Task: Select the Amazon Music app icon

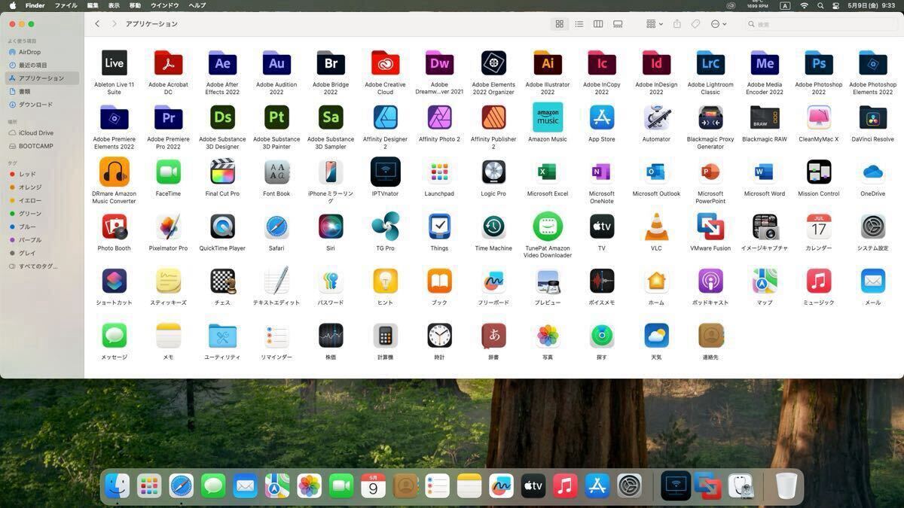Action: (548, 118)
